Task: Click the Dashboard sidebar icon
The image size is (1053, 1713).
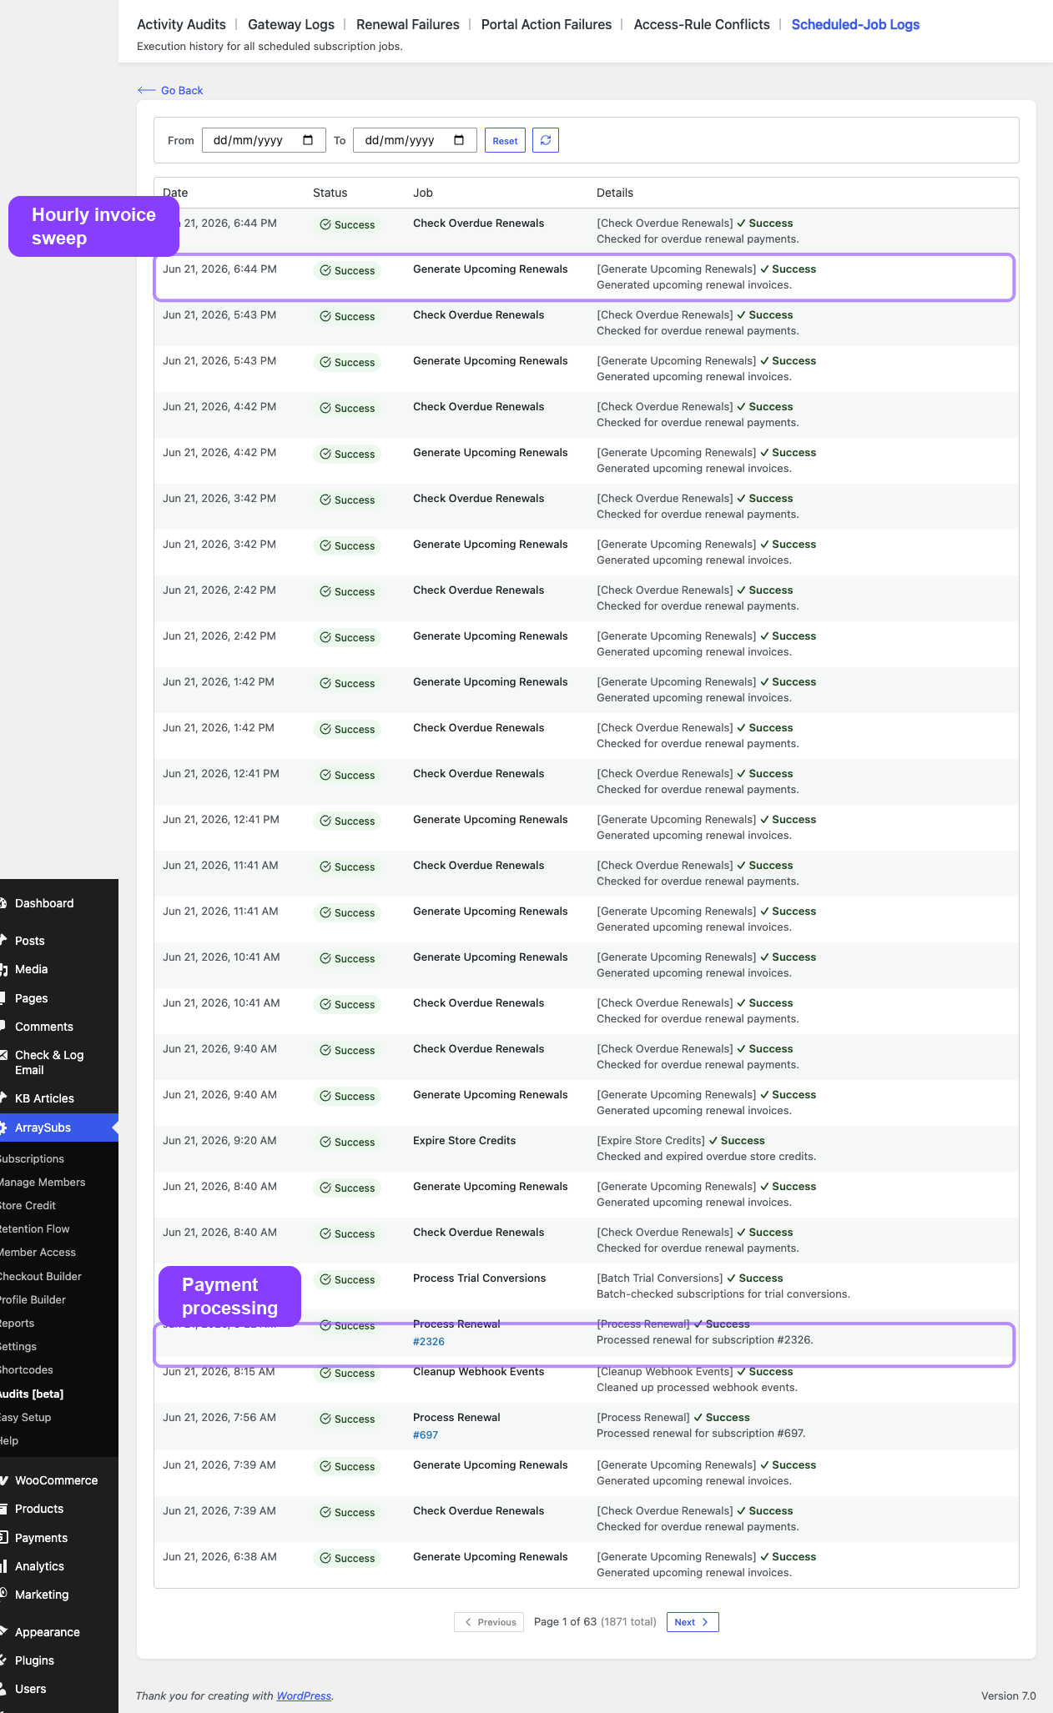Action: (3, 903)
